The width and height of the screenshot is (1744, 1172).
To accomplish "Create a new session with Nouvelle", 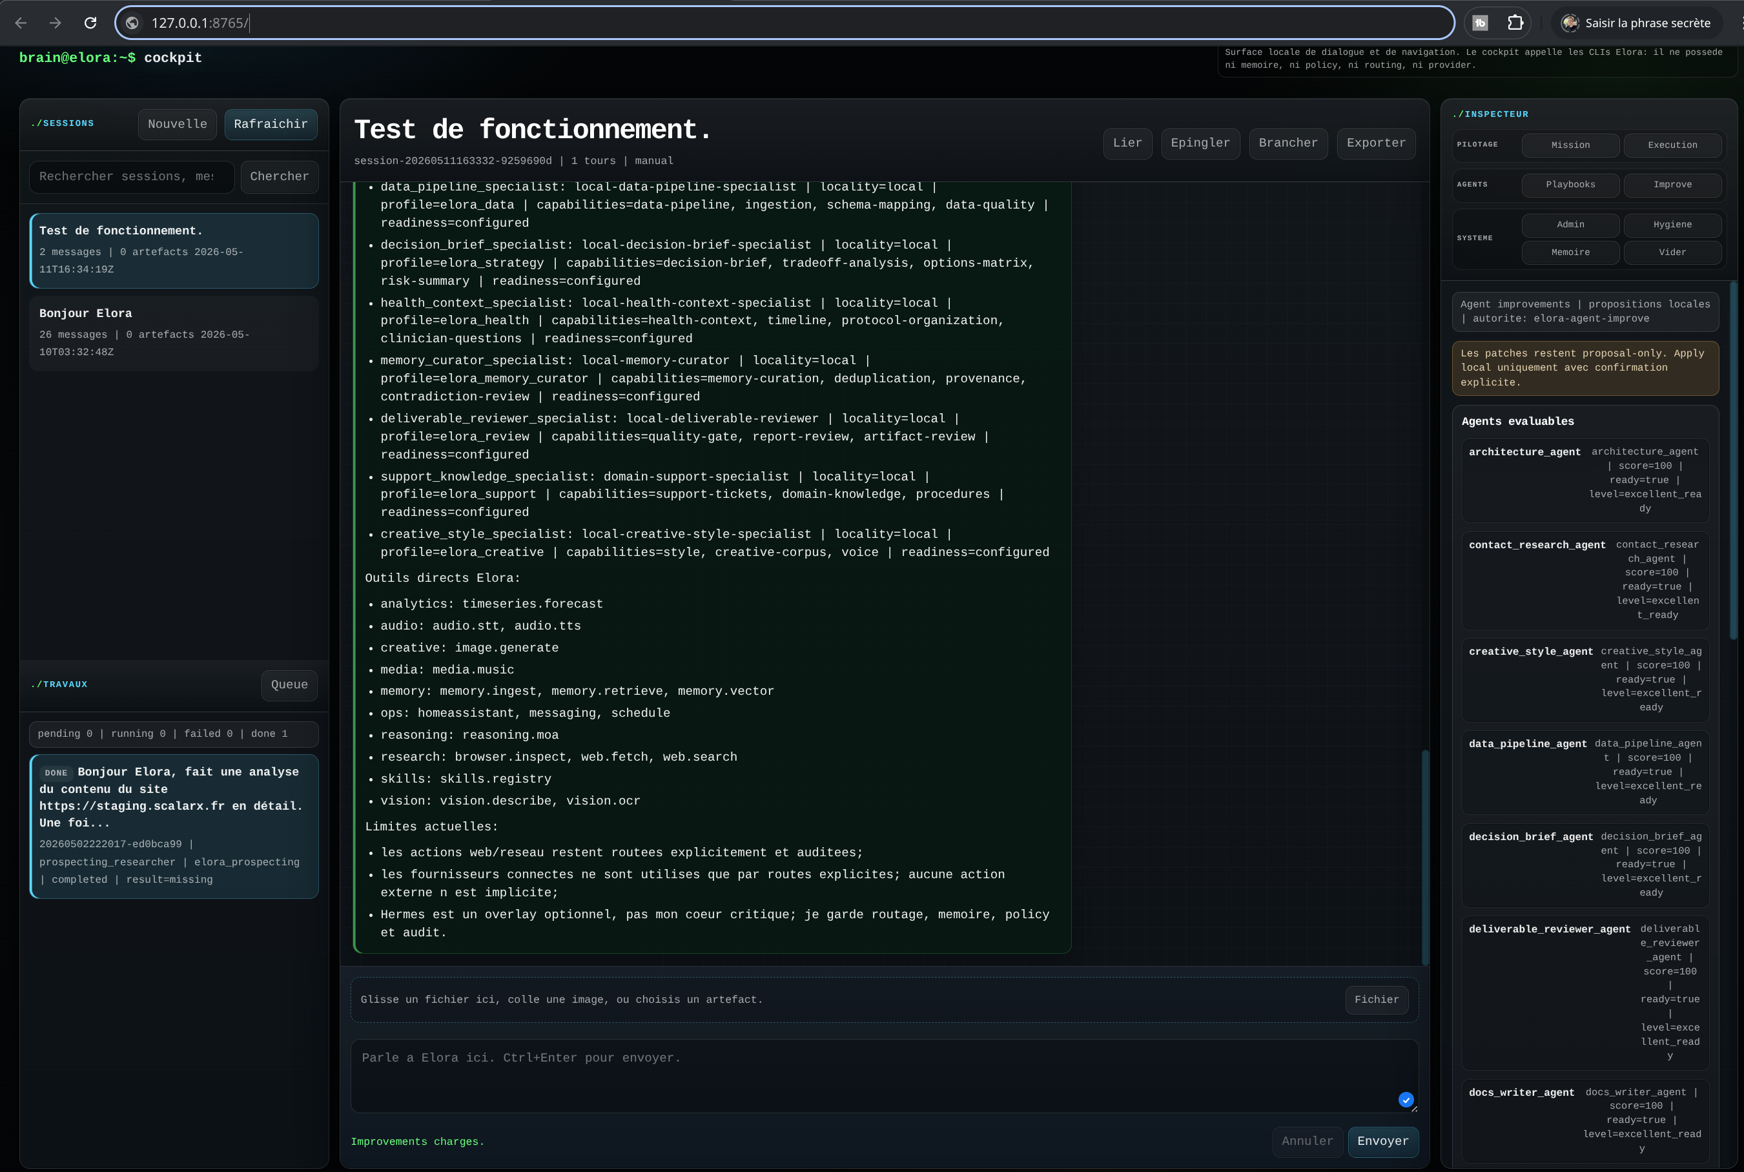I will point(177,124).
